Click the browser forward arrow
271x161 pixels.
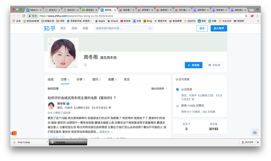(18, 16)
